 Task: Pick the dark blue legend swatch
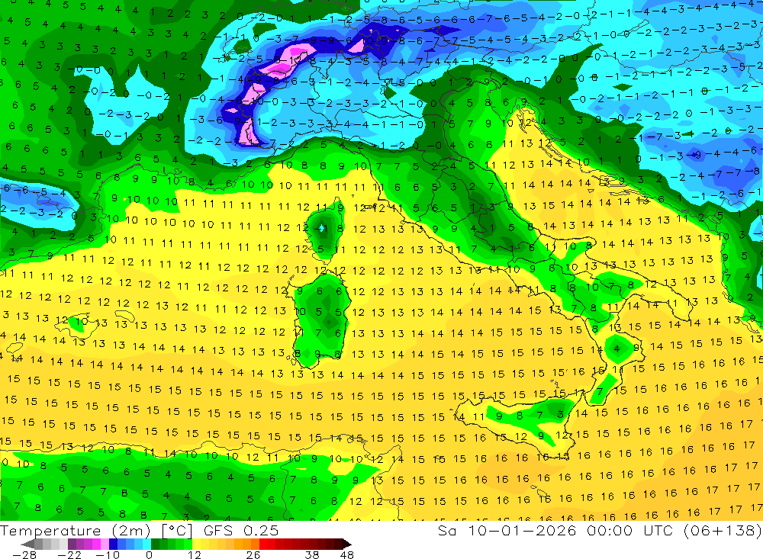(x=113, y=544)
